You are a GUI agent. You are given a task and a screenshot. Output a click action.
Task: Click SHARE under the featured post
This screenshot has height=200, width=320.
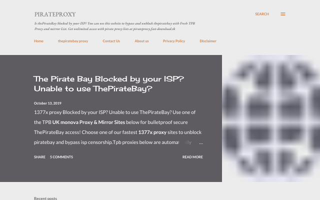coord(39,157)
